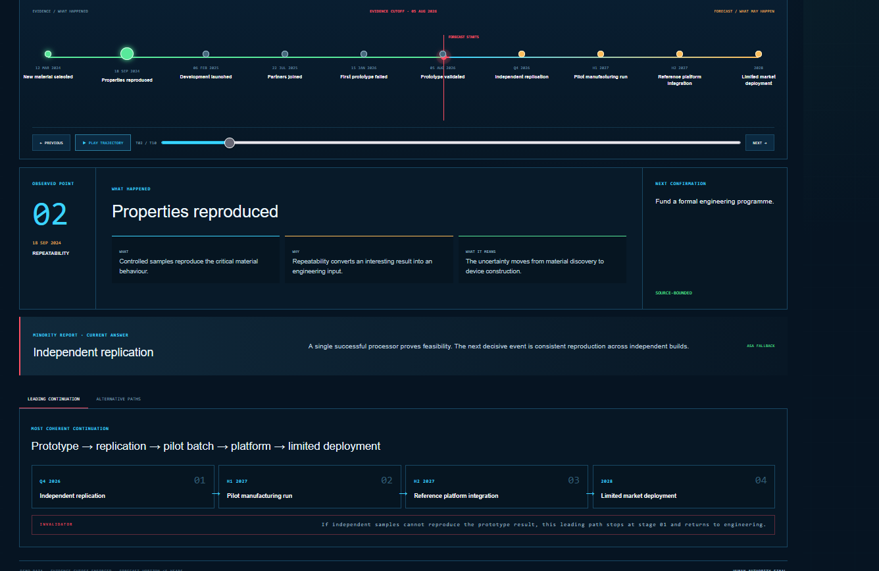Image resolution: width=879 pixels, height=571 pixels.
Task: Click the Limited market deployment node
Action: pos(759,54)
